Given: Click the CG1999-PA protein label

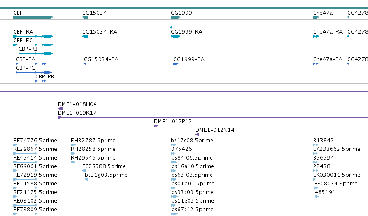Looking at the screenshot, I should point(189,59).
